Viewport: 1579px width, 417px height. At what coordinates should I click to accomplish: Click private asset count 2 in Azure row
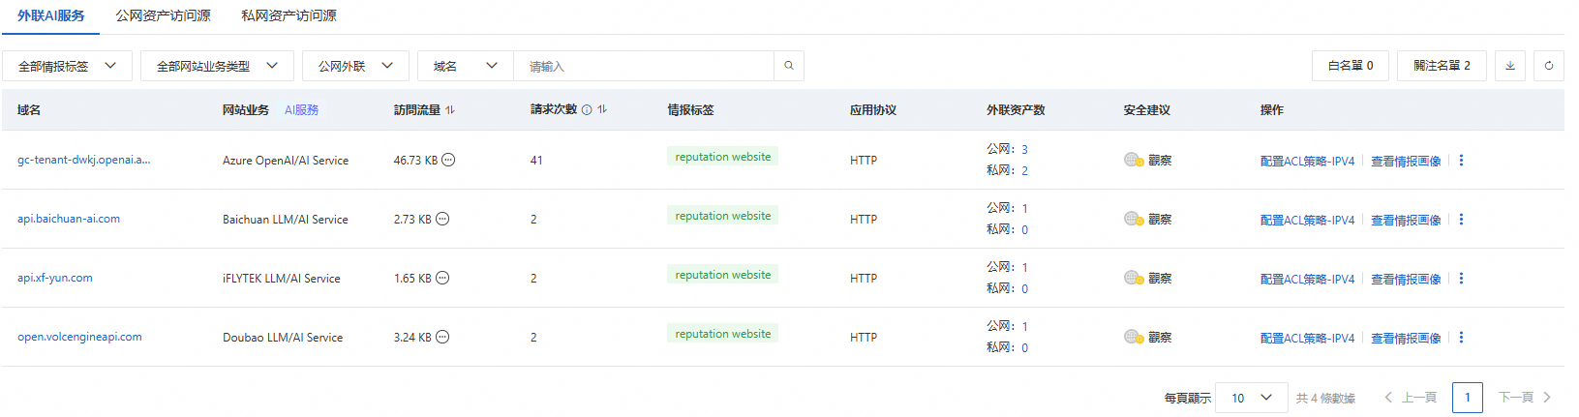(1024, 170)
